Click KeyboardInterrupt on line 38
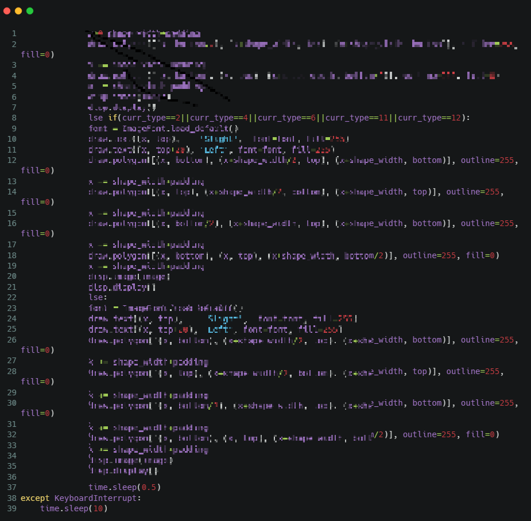Viewport: 531px width, 521px height. (95, 498)
